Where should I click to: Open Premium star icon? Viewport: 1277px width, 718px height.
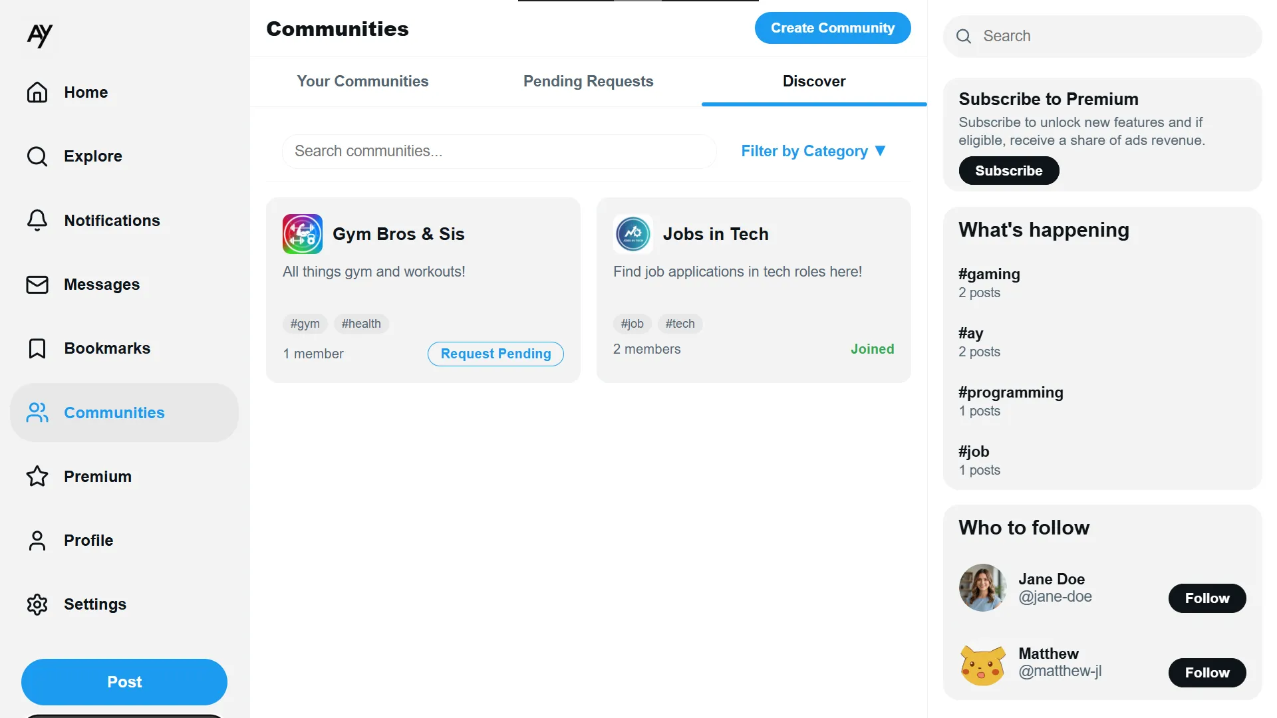pos(37,477)
